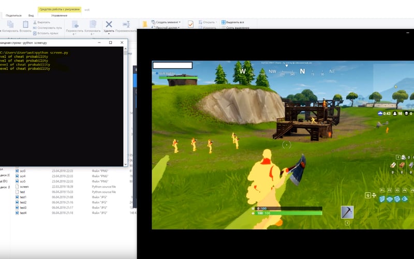
Task: Click the command prompt scrollbar up arrow
Action: click(125, 49)
